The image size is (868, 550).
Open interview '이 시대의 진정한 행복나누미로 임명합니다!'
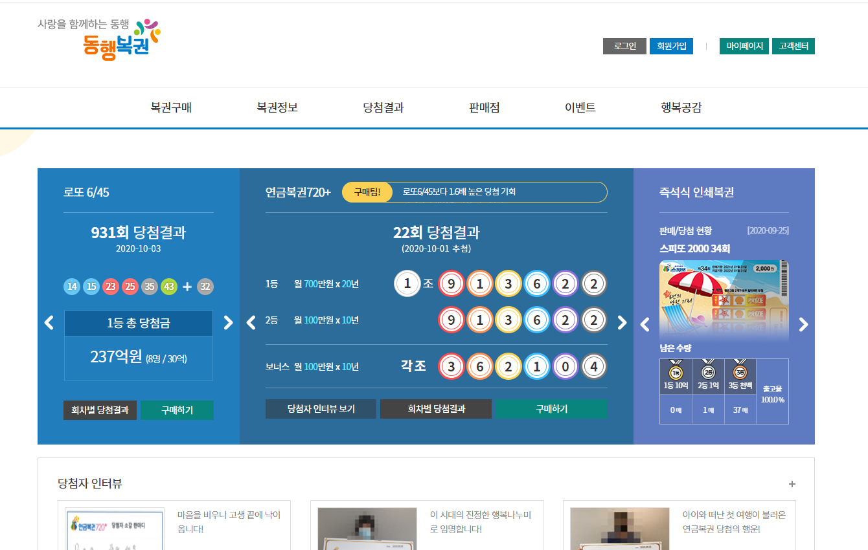pyautogui.click(x=481, y=522)
